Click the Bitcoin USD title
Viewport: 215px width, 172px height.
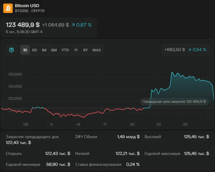point(27,6)
